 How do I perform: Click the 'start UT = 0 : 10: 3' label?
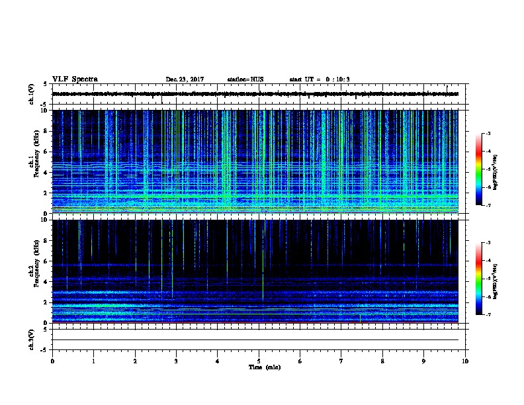coord(320,79)
